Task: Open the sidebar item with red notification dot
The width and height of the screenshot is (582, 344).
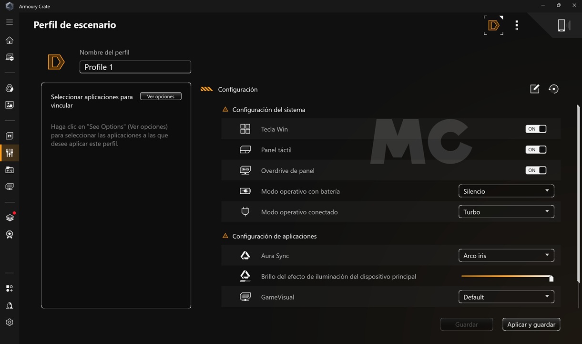Action: click(10, 218)
